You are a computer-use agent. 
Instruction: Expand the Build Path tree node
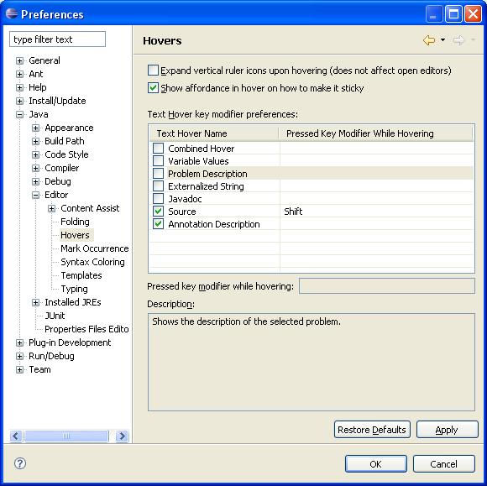[36, 141]
